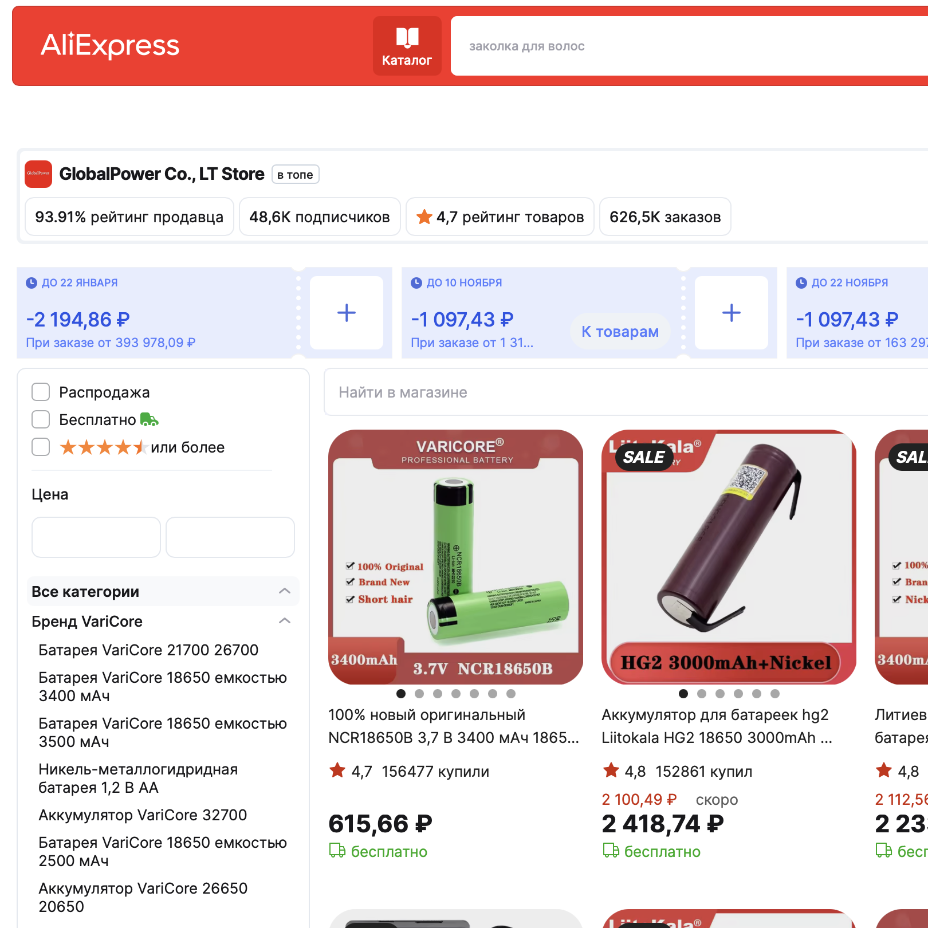
Task: Click the 615,66 ₽ price
Action: pyautogui.click(x=380, y=824)
